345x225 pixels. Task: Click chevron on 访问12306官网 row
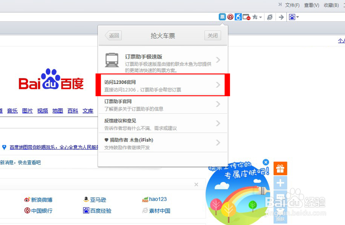pos(218,85)
